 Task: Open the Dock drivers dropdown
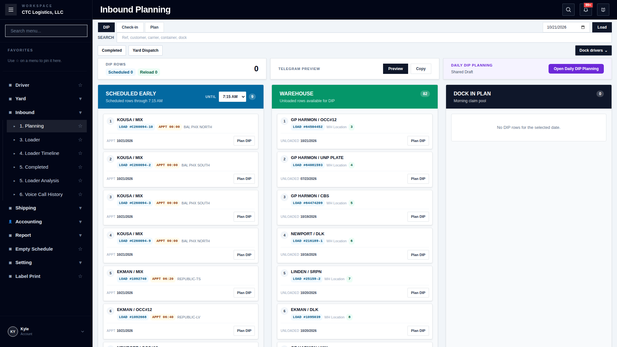coord(593,50)
